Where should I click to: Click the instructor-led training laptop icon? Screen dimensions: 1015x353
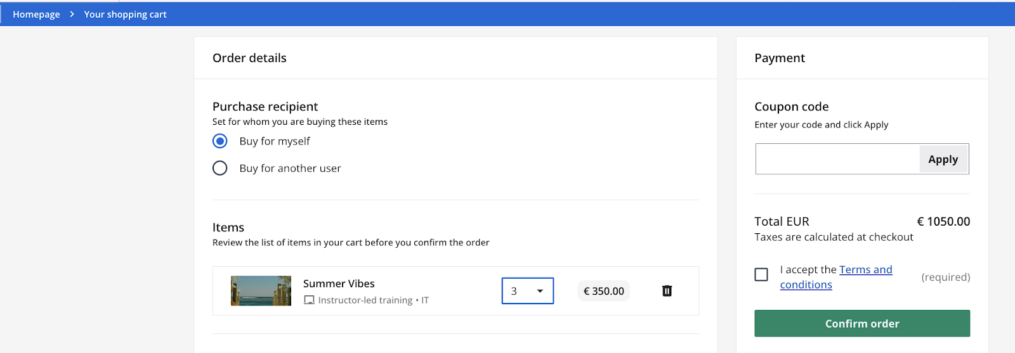(x=309, y=300)
